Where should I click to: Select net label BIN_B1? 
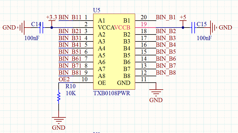point(166,17)
